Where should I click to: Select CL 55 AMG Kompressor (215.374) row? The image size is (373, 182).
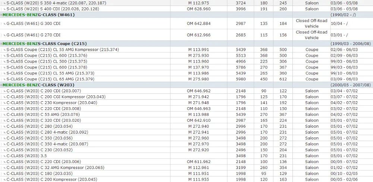click(x=186, y=50)
